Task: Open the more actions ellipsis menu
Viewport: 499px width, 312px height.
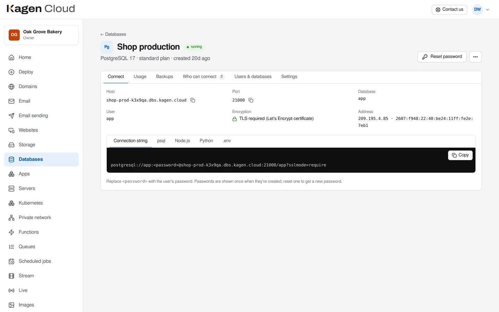Action: pyautogui.click(x=475, y=57)
